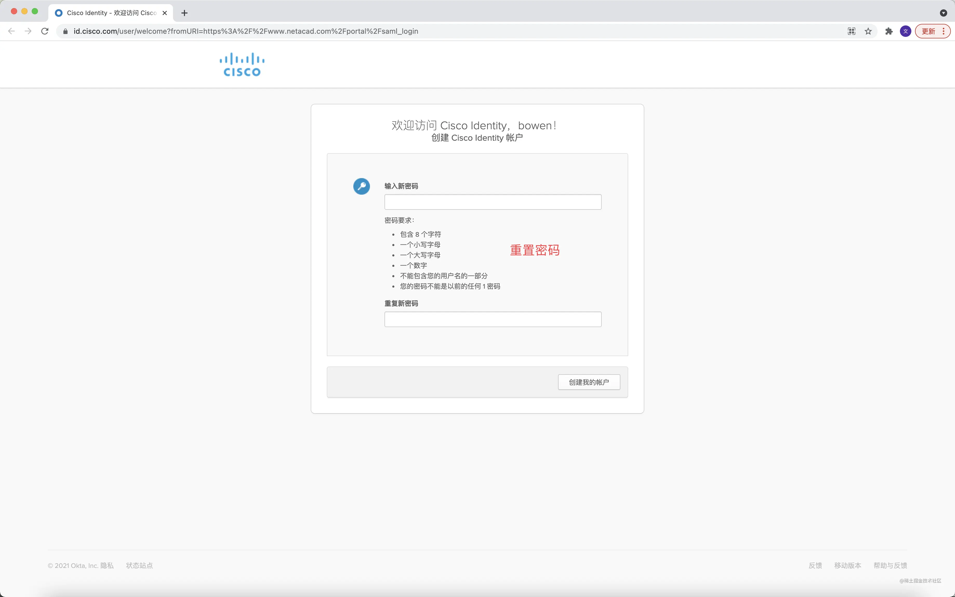Click the requirement 一个大写字母
Viewport: 955px width, 597px height.
420,255
